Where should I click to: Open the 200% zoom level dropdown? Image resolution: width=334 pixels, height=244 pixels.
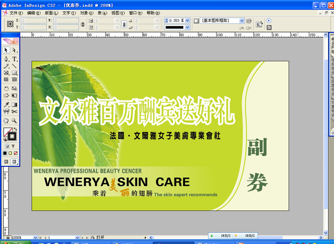[x=36, y=238]
